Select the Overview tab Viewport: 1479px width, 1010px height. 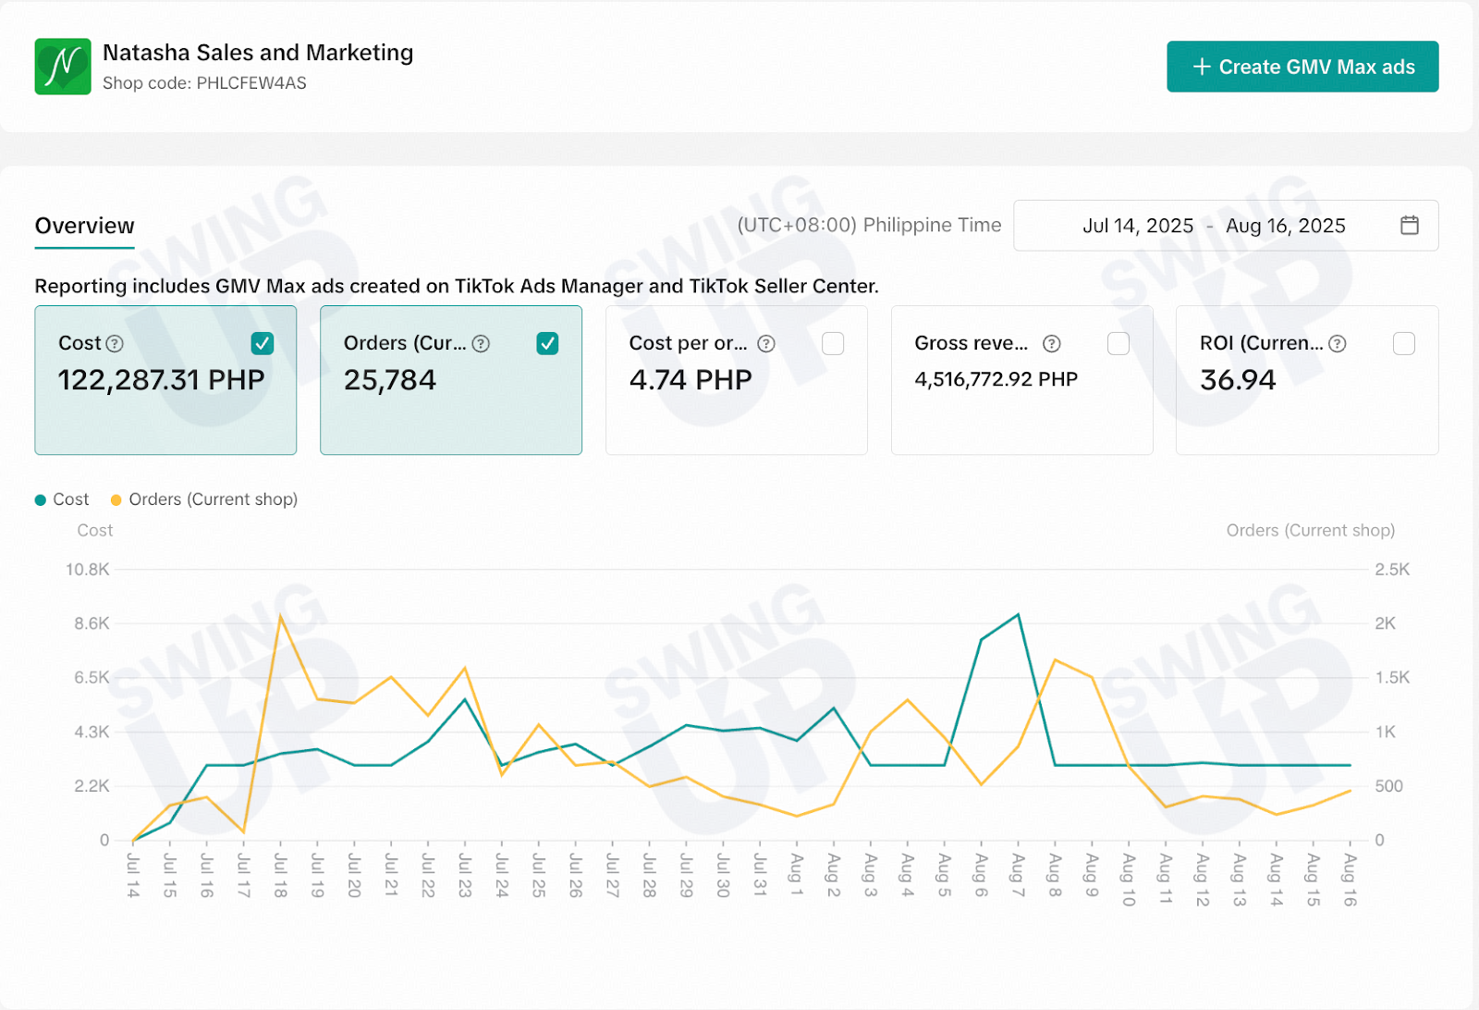tap(84, 227)
